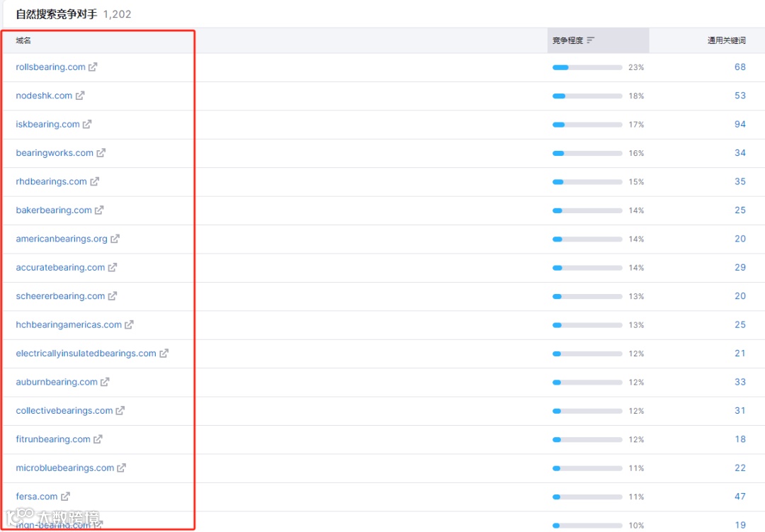The image size is (765, 532).
Task: Open rhdbearings.com domain link
Action: coord(51,181)
